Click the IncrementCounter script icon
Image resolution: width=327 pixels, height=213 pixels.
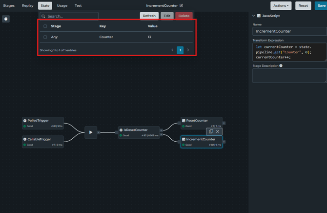click(184, 139)
